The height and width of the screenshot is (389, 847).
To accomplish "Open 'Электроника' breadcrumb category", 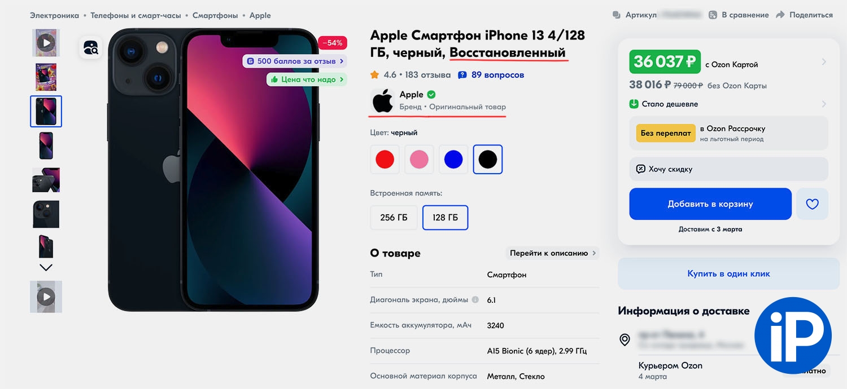I will click(x=55, y=15).
